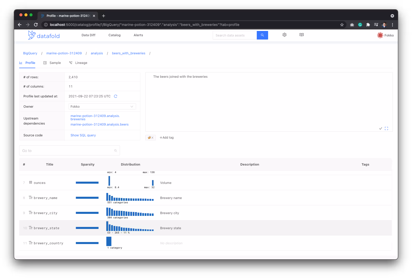The height and width of the screenshot is (278, 412).
Task: Click text type icon for brewery_state
Action: [x=30, y=228]
